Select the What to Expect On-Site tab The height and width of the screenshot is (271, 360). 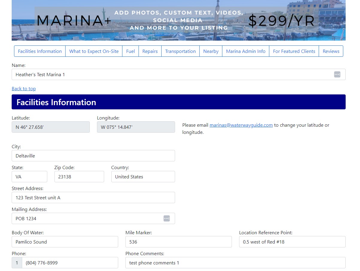click(94, 51)
